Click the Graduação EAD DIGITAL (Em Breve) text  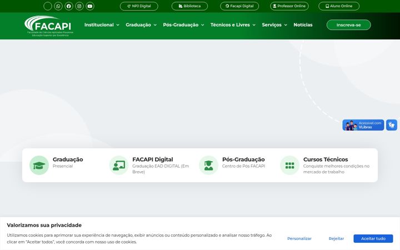[x=161, y=169]
